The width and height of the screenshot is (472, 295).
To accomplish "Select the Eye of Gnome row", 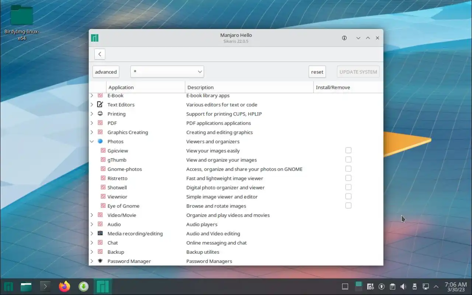I will (x=236, y=206).
